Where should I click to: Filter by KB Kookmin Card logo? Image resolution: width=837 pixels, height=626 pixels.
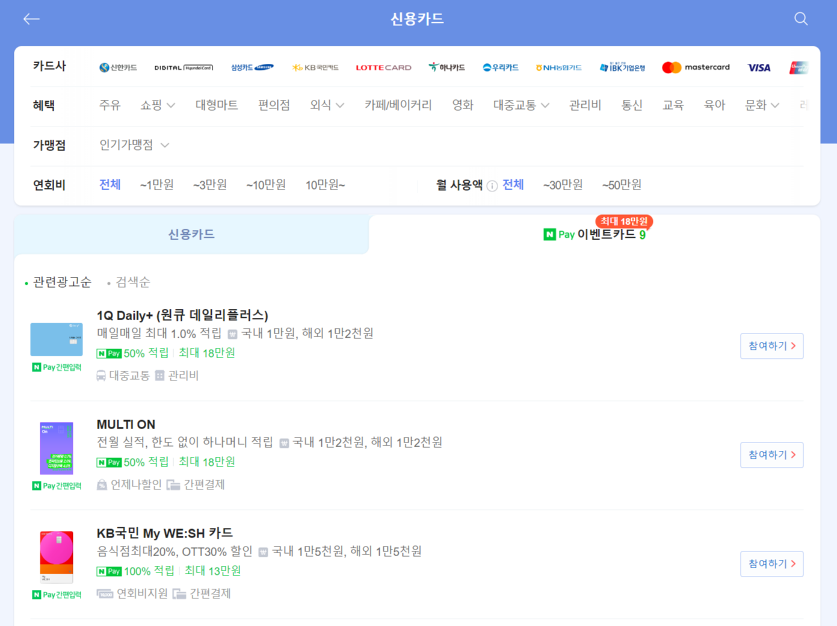pyautogui.click(x=315, y=67)
